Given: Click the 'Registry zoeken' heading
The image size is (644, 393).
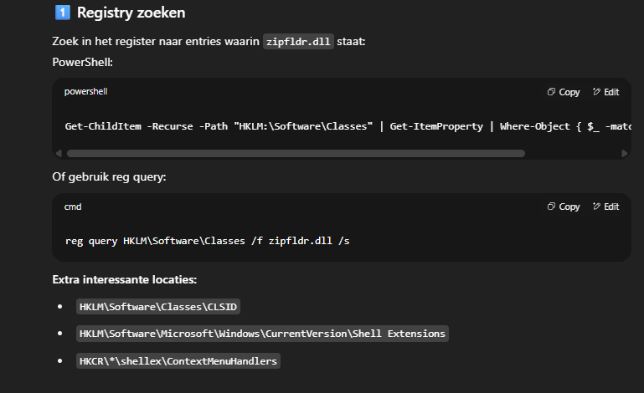Looking at the screenshot, I should pos(131,13).
